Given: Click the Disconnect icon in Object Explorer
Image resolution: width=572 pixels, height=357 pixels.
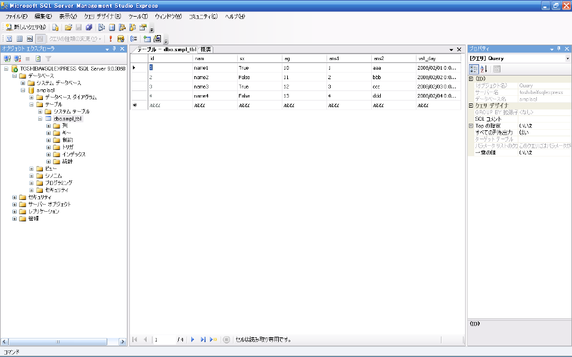Looking at the screenshot, I should [17, 59].
